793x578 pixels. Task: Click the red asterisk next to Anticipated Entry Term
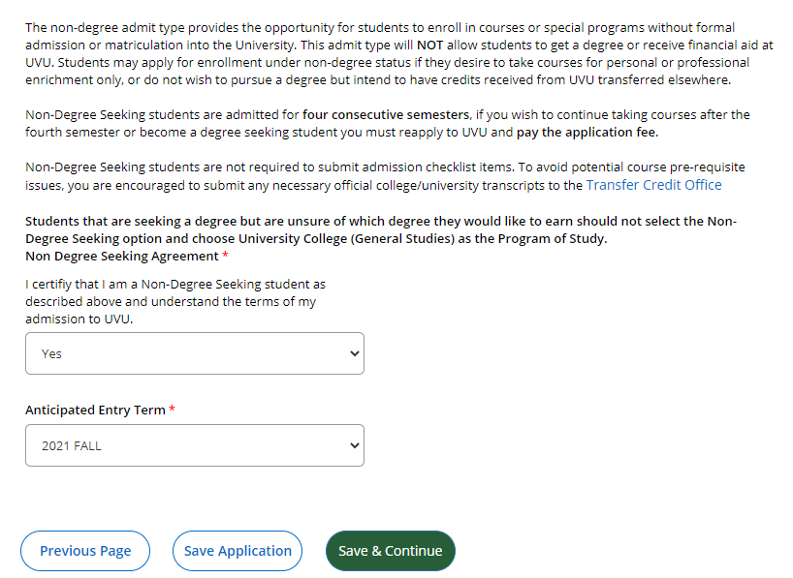pos(171,409)
